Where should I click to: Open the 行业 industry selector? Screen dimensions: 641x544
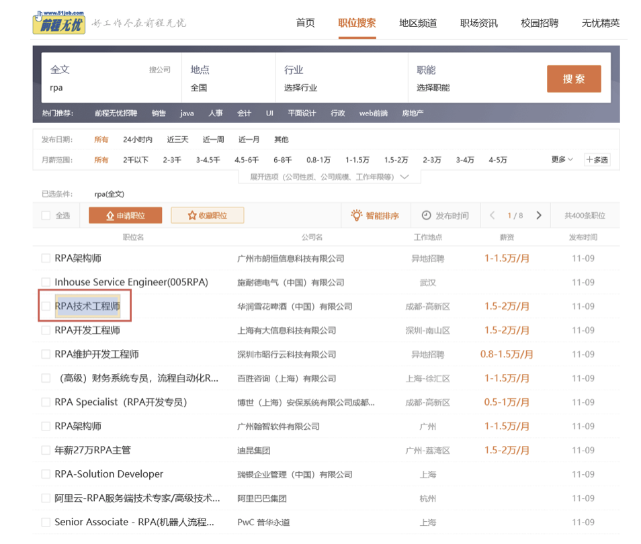pyautogui.click(x=342, y=78)
